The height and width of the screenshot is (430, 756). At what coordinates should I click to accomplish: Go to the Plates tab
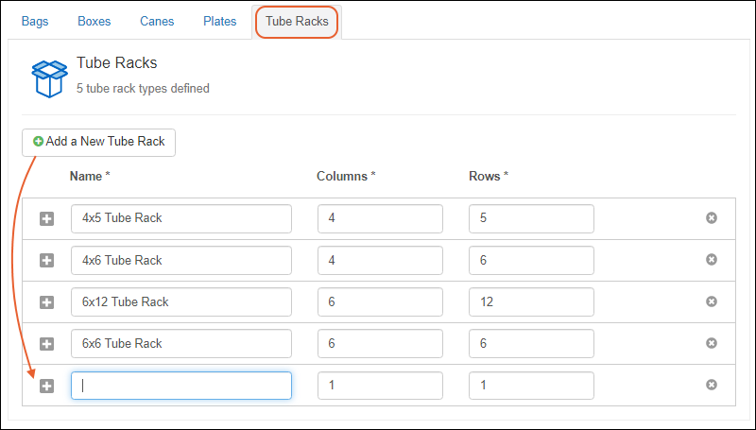coord(219,22)
